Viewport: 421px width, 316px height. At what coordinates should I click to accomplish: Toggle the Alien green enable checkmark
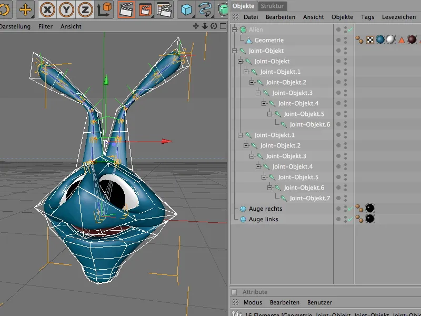pyautogui.click(x=350, y=29)
